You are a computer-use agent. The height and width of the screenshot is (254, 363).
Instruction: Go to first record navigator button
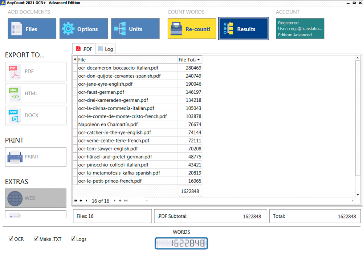[76, 201]
